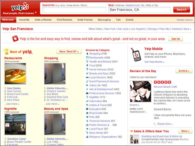The image size is (195, 146).
Task: Click the Search for input field
Action: click(x=74, y=10)
